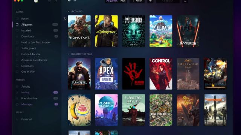Collapse the Upcoming section

[69, 11]
